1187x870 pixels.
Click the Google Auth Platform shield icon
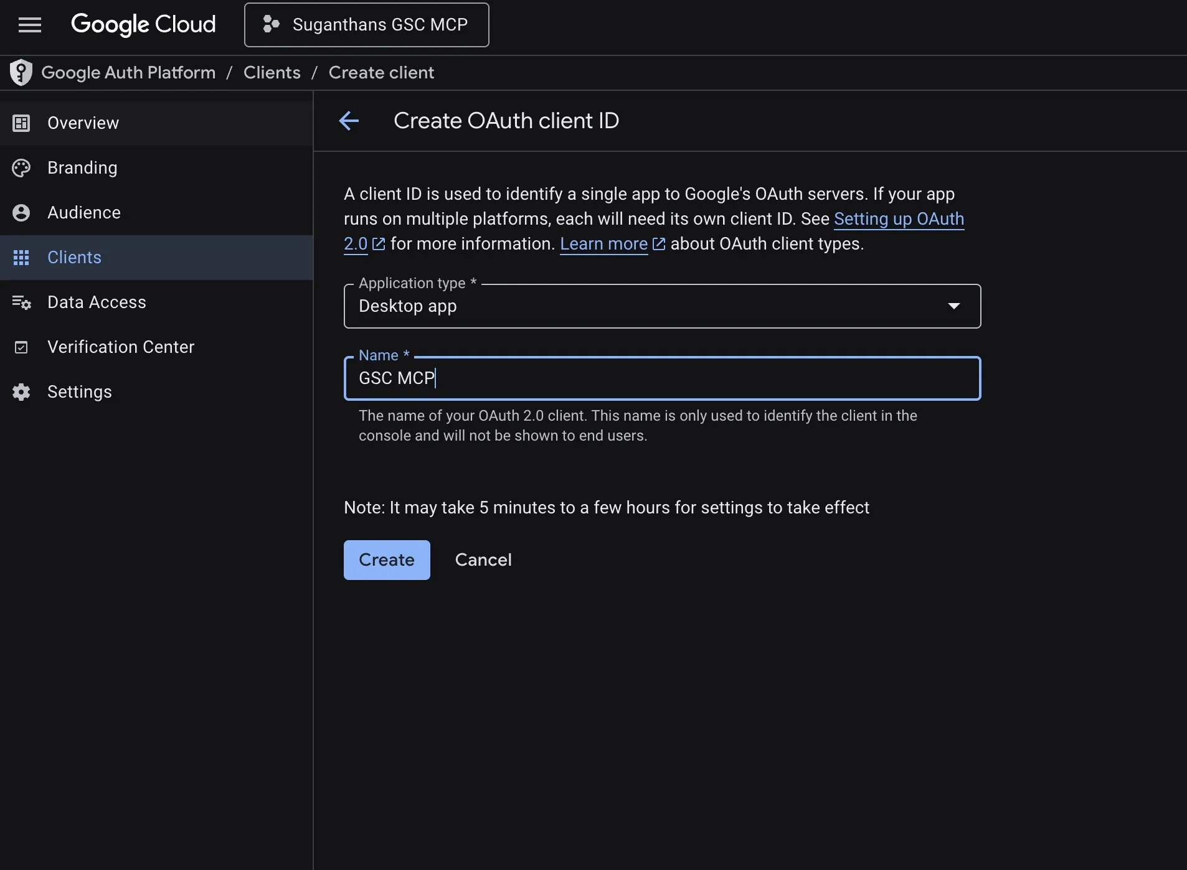[21, 72]
